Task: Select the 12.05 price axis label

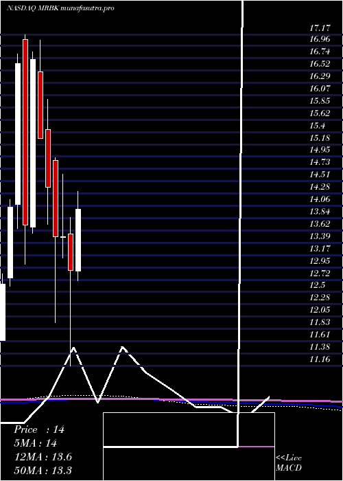Action: 320,309
